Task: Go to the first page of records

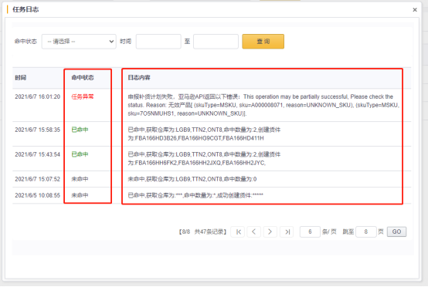Action: pyautogui.click(x=238, y=231)
